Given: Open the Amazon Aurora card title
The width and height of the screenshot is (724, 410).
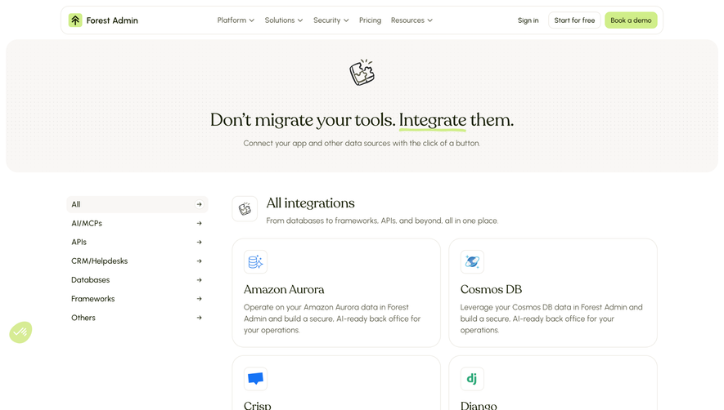Looking at the screenshot, I should click(x=284, y=289).
